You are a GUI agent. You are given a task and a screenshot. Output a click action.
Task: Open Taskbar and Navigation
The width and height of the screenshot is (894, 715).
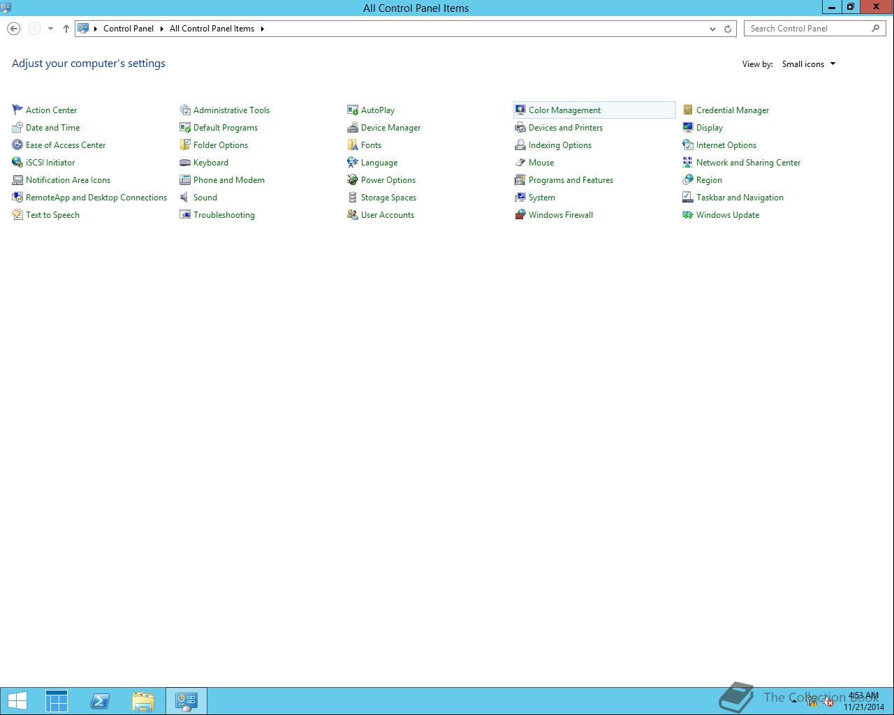pos(740,198)
